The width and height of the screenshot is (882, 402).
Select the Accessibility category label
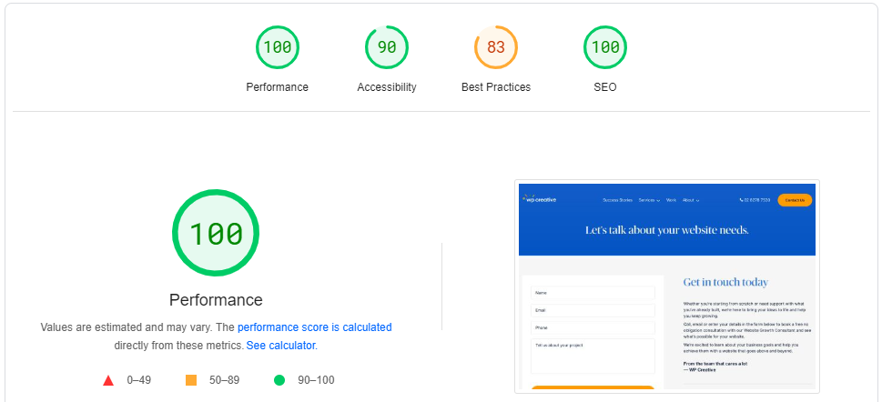[x=387, y=87]
